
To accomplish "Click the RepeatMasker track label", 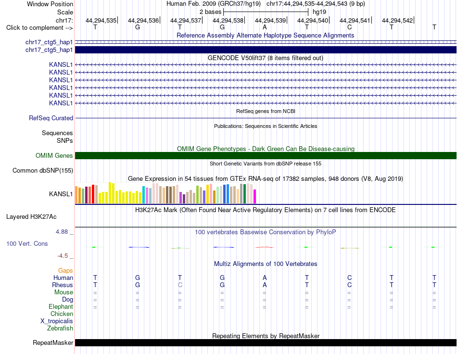I will click(53, 342).
